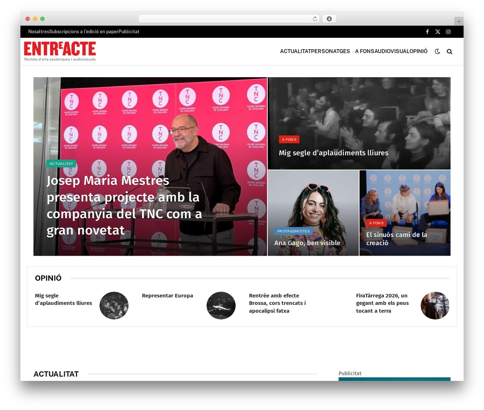Open 'FiraTàrrega 2026' opinion piece
Screen dimensions: 484x410
tap(382, 303)
